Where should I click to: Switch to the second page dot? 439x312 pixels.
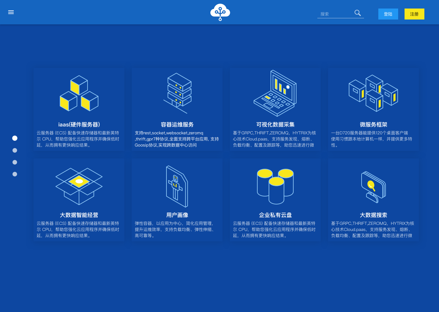coord(15,150)
